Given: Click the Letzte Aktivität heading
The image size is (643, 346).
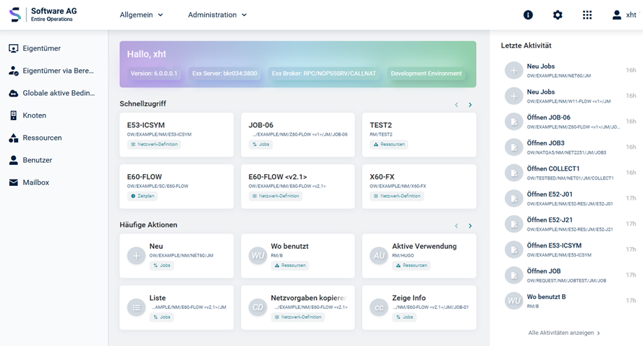Looking at the screenshot, I should (526, 46).
